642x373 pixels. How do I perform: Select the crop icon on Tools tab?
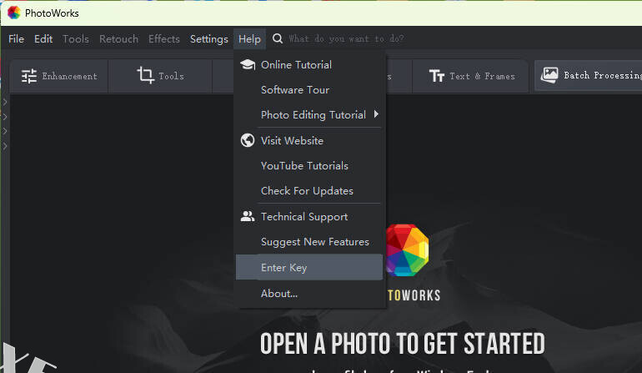(x=146, y=76)
